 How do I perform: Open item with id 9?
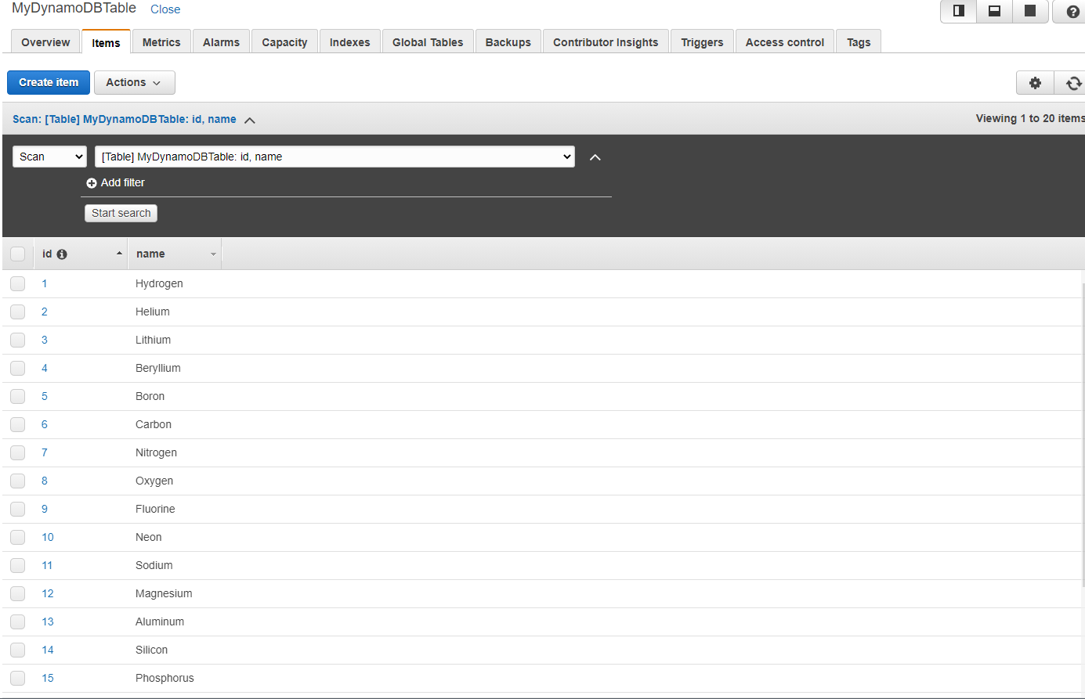click(x=45, y=509)
